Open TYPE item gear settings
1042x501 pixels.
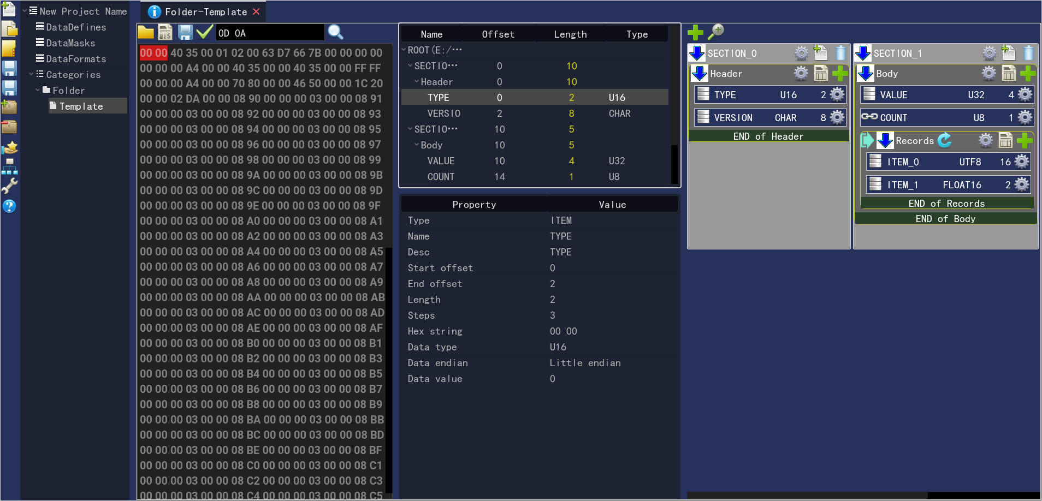click(837, 94)
